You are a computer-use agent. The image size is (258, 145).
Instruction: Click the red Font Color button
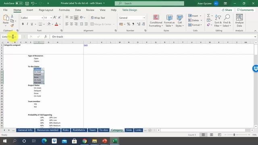[x=56, y=24]
